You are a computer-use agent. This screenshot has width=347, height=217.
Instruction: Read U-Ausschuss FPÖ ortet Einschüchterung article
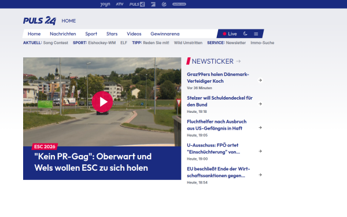tap(213, 149)
